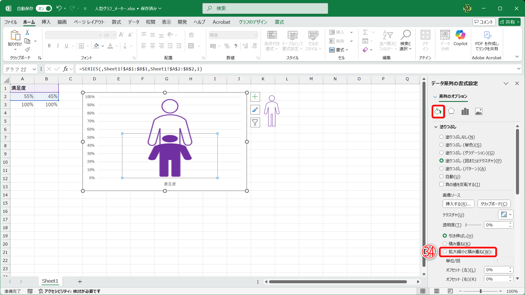
Task: Click the 透明度 transparency slider
Action: coord(473,225)
